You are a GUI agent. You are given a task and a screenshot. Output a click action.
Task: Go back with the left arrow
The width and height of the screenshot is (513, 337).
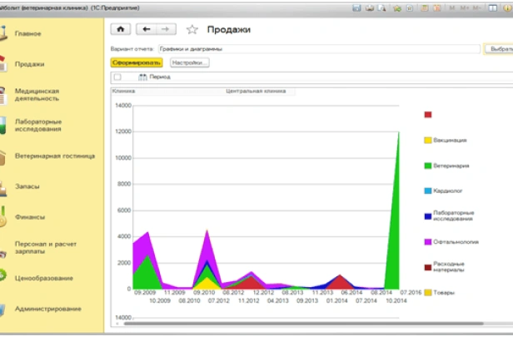(x=147, y=28)
